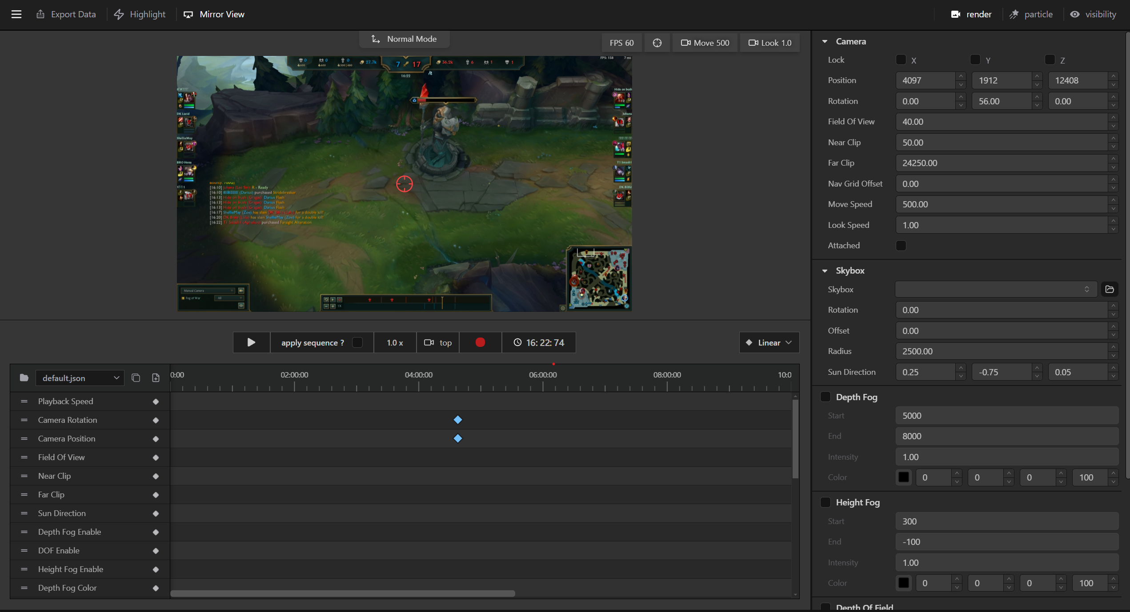
Task: Select Export Data in the top bar
Action: click(x=66, y=14)
